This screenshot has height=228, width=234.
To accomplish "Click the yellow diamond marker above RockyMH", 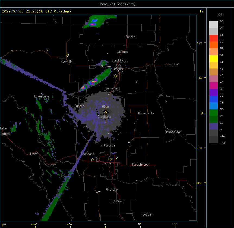I will [x=68, y=55].
